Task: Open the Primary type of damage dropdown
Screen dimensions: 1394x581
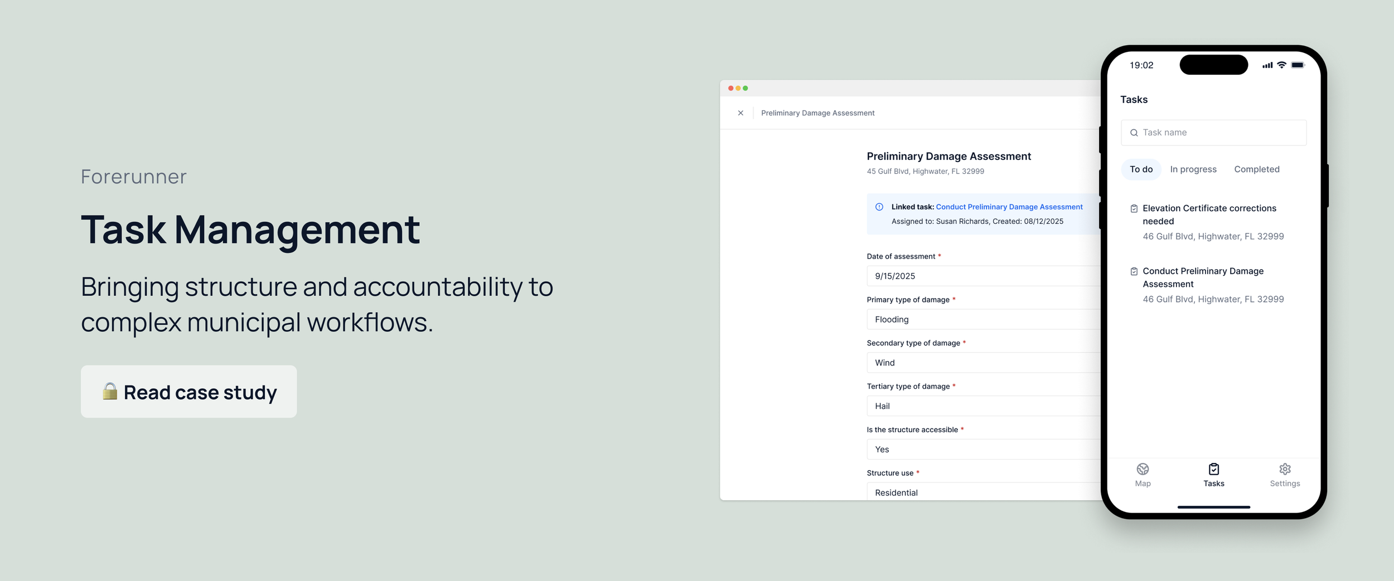Action: 984,319
